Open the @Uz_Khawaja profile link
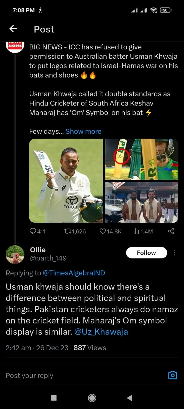184x409 pixels. [101, 332]
